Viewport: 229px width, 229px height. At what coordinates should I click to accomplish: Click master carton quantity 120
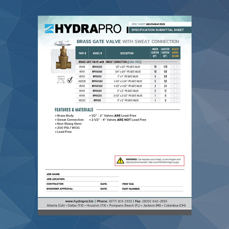(165, 67)
